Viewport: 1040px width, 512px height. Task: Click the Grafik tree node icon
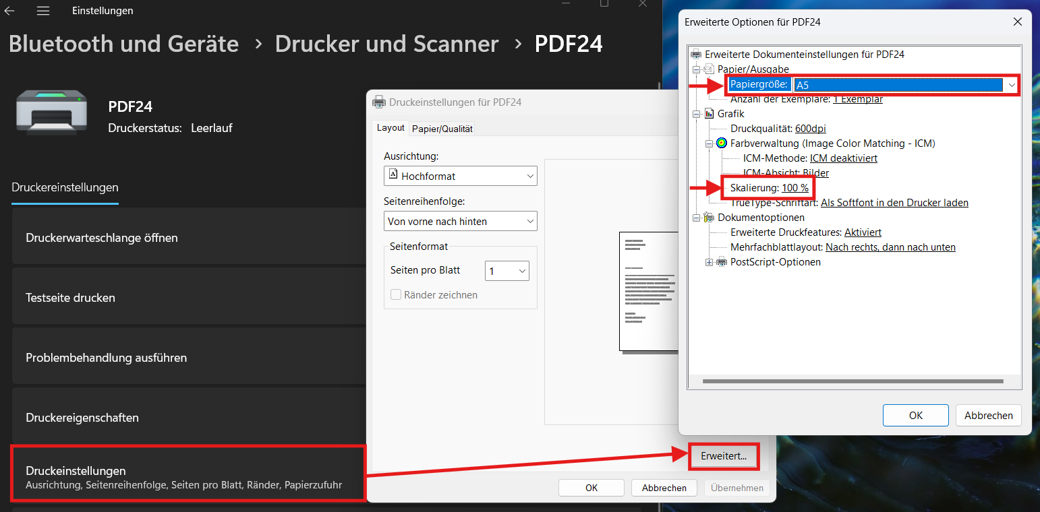point(709,114)
